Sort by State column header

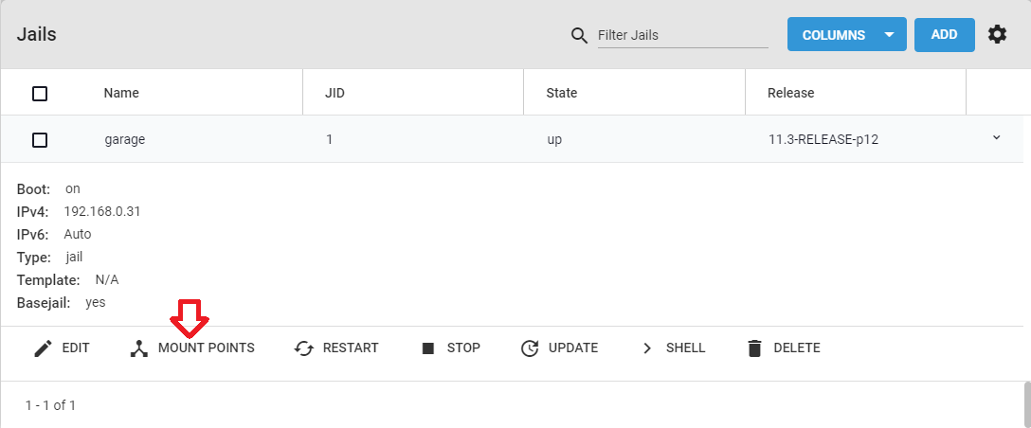coord(562,94)
